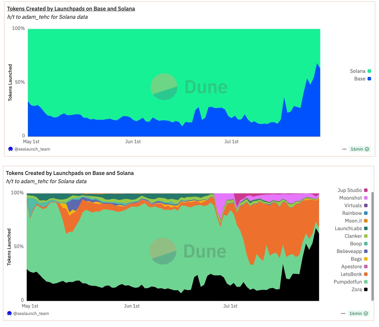The image size is (379, 327).
Task: Click the 16min refresh checkmark in bottom chart
Action: 366,313
